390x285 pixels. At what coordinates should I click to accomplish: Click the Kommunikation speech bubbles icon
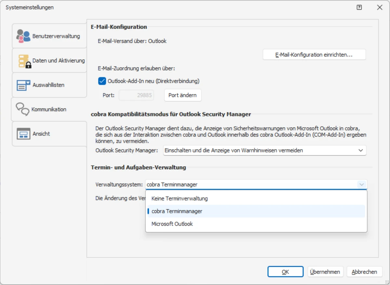coord(23,110)
